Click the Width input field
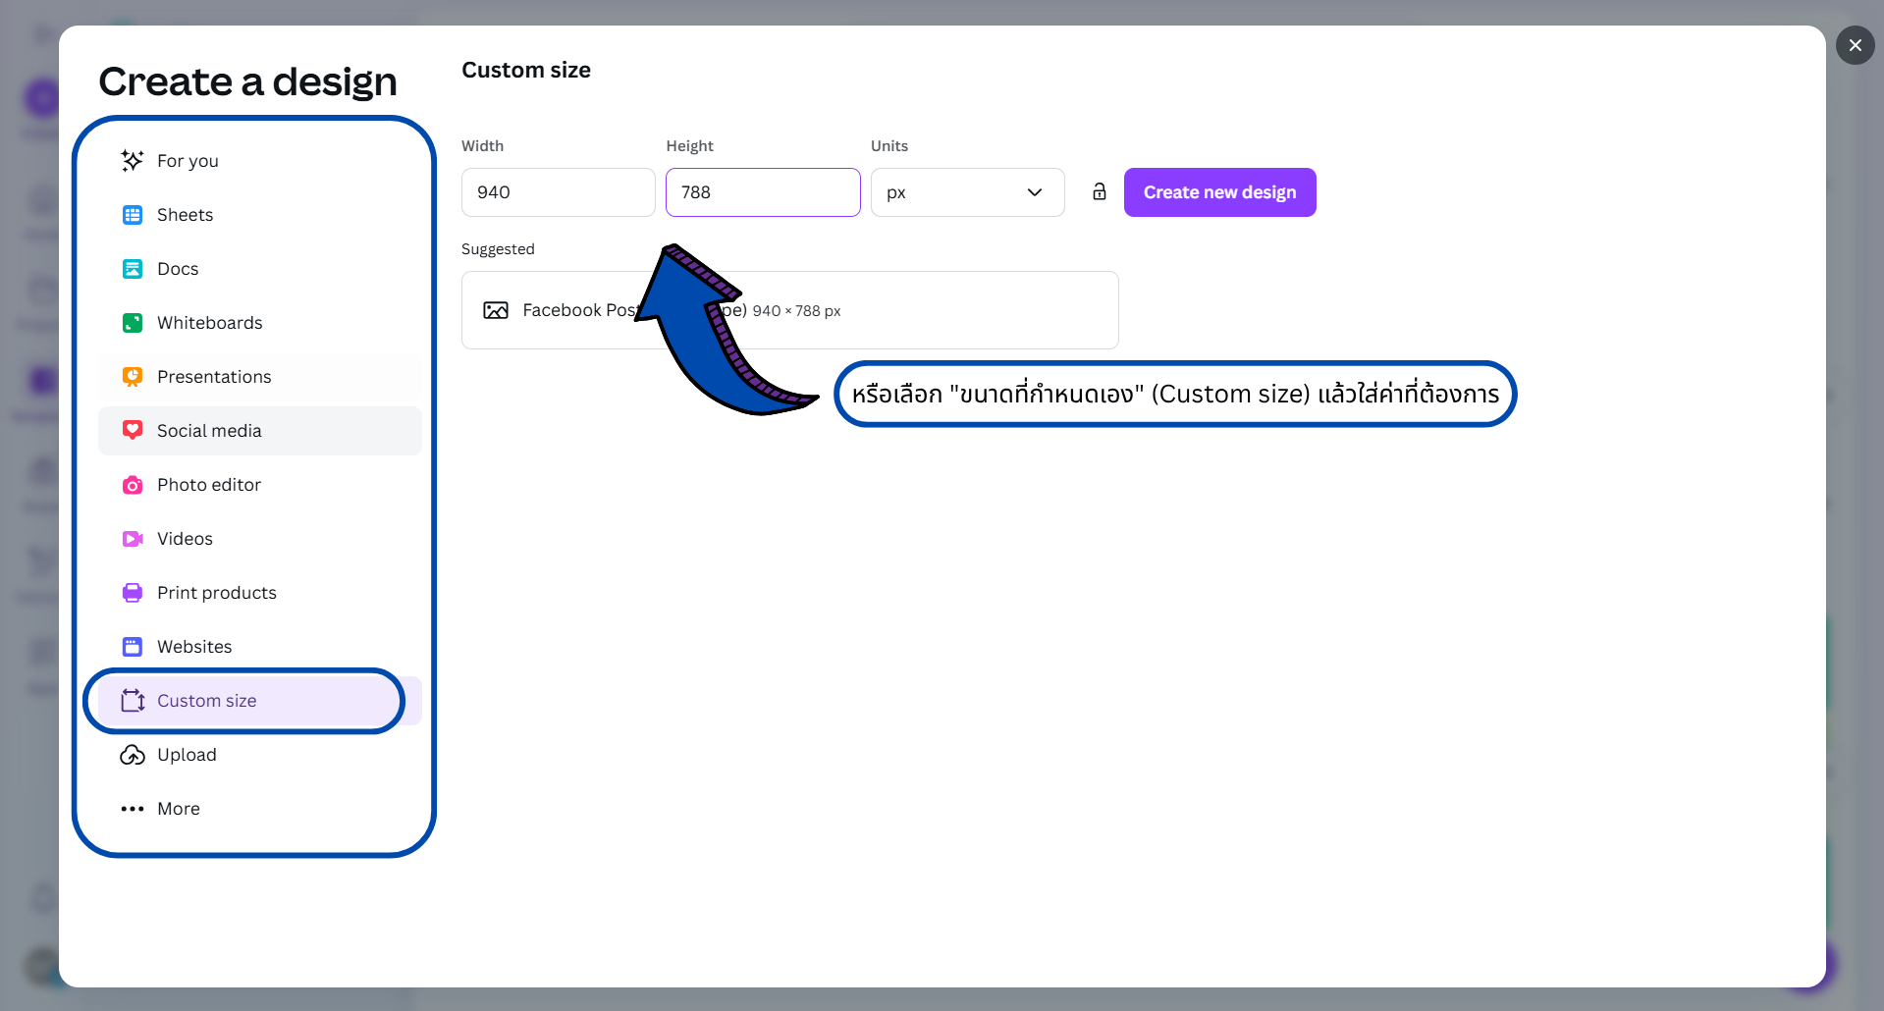The height and width of the screenshot is (1011, 1884). 558,192
